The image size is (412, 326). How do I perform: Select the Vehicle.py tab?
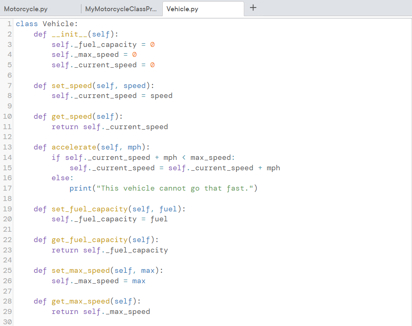point(182,8)
